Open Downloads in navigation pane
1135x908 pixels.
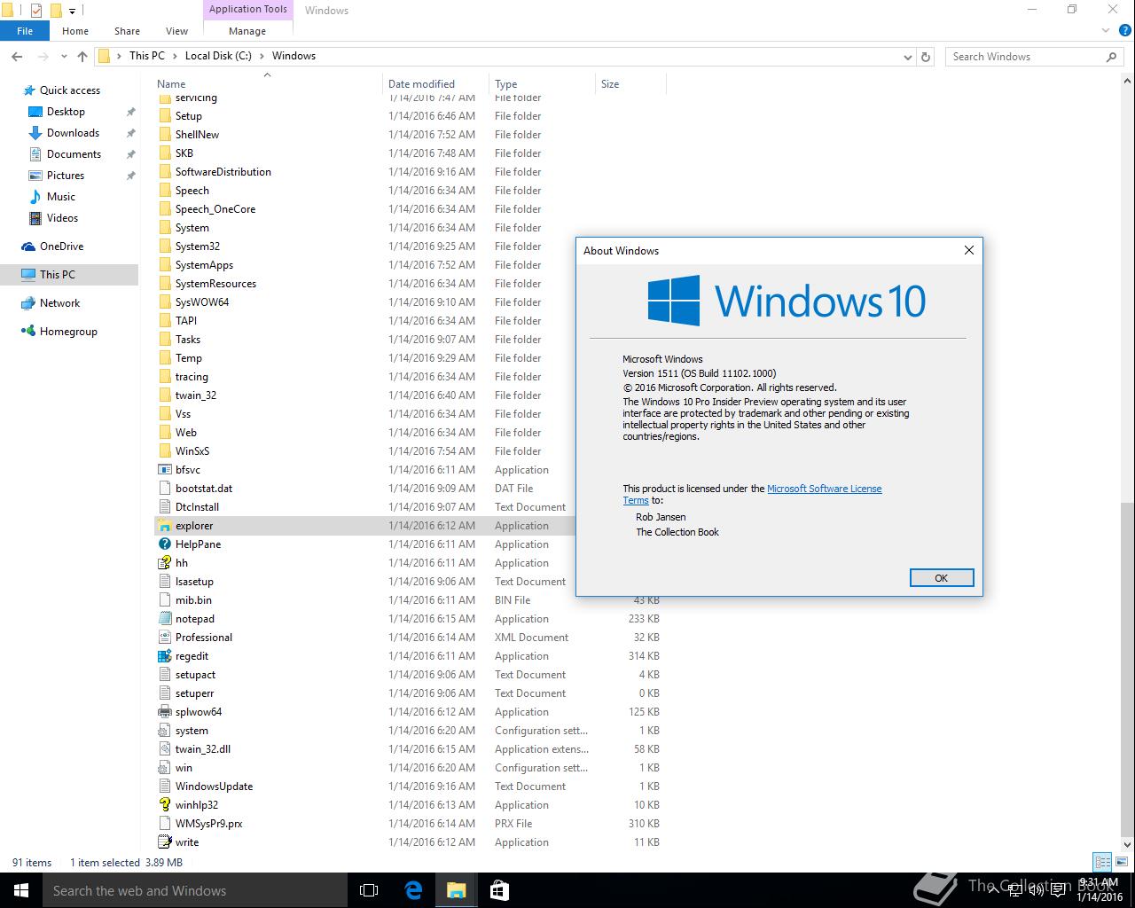pyautogui.click(x=73, y=133)
